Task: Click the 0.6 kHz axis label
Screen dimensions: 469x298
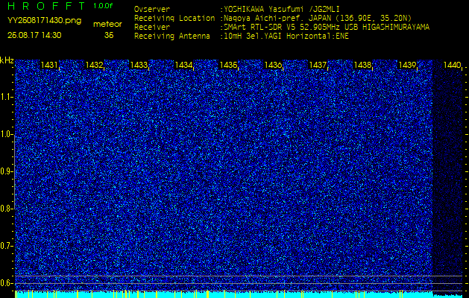Action: pos(7,283)
